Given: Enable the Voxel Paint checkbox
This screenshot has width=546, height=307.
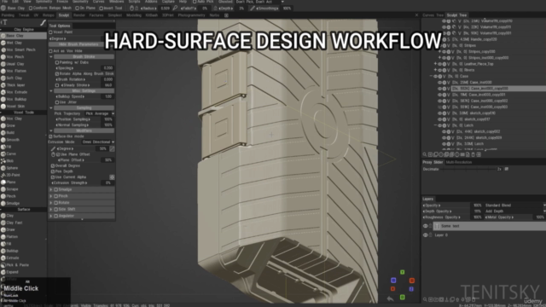Looking at the screenshot, I should click(51, 32).
